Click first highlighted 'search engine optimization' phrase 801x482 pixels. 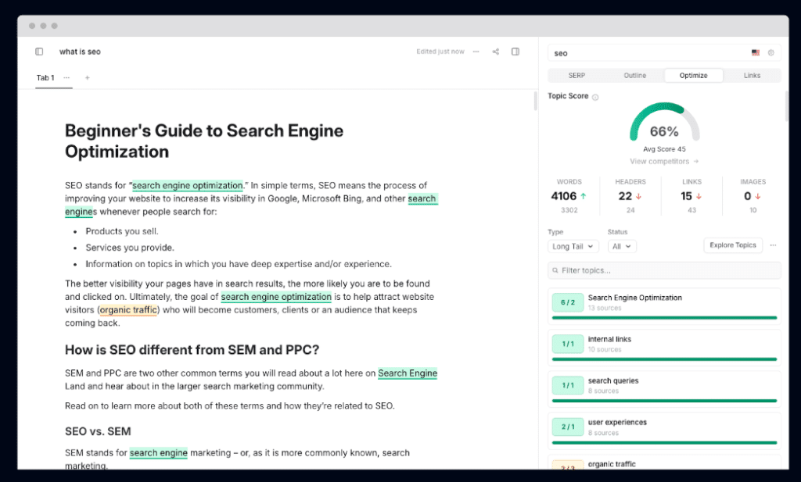pyautogui.click(x=188, y=185)
